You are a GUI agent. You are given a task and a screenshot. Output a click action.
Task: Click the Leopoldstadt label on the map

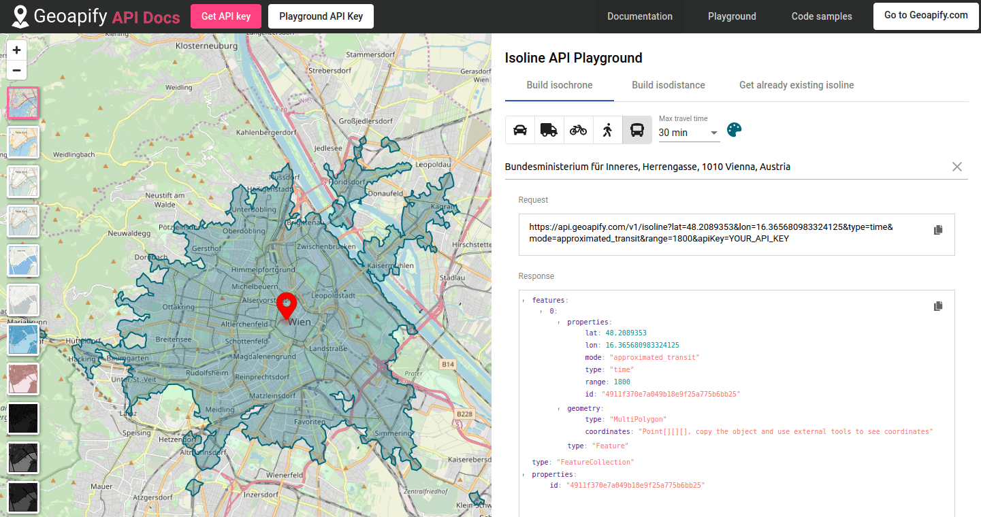tap(333, 295)
